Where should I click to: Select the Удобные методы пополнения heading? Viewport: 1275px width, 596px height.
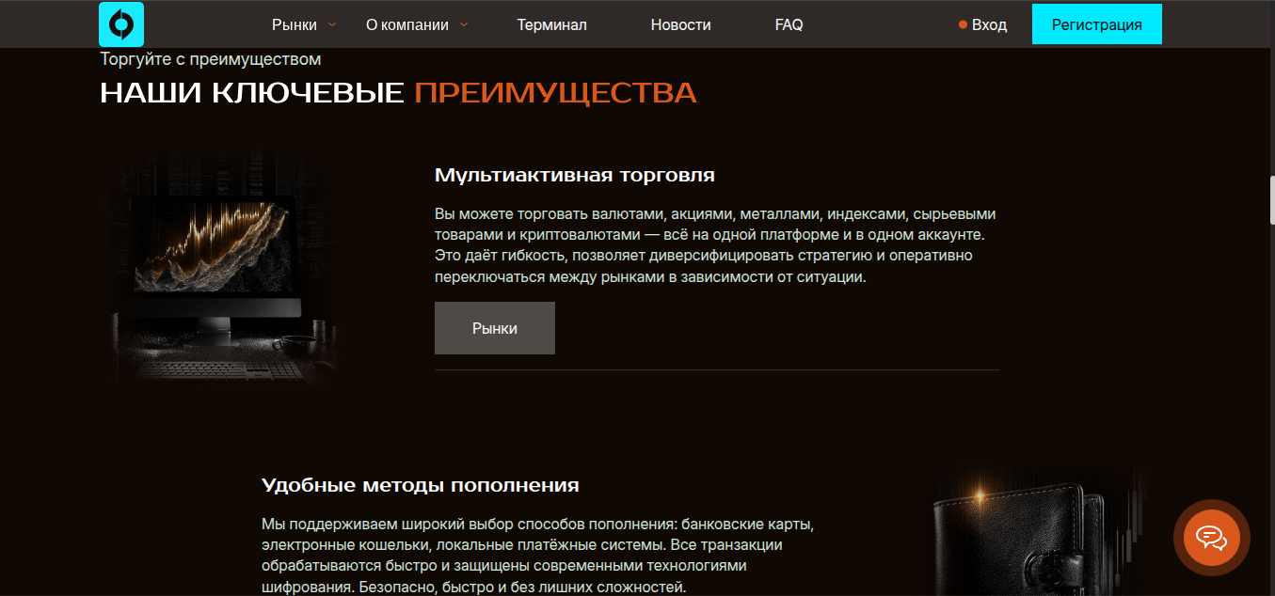[421, 484]
